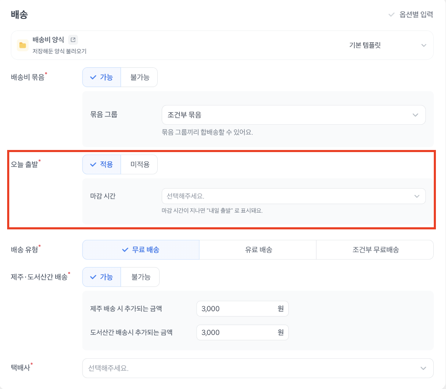The width and height of the screenshot is (446, 389).
Task: Open the 택배사 courier dropdown
Action: point(258,368)
